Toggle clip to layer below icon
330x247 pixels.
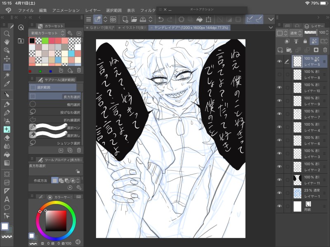[287, 41]
